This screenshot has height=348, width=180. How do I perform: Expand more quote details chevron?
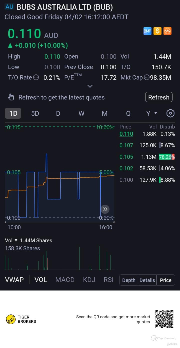tap(90, 86)
